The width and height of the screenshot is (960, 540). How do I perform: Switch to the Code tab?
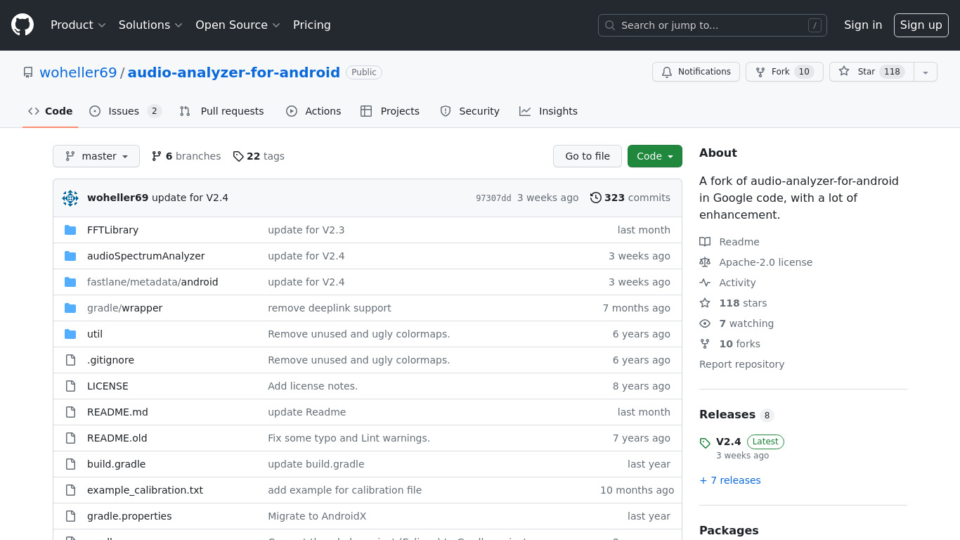[51, 111]
